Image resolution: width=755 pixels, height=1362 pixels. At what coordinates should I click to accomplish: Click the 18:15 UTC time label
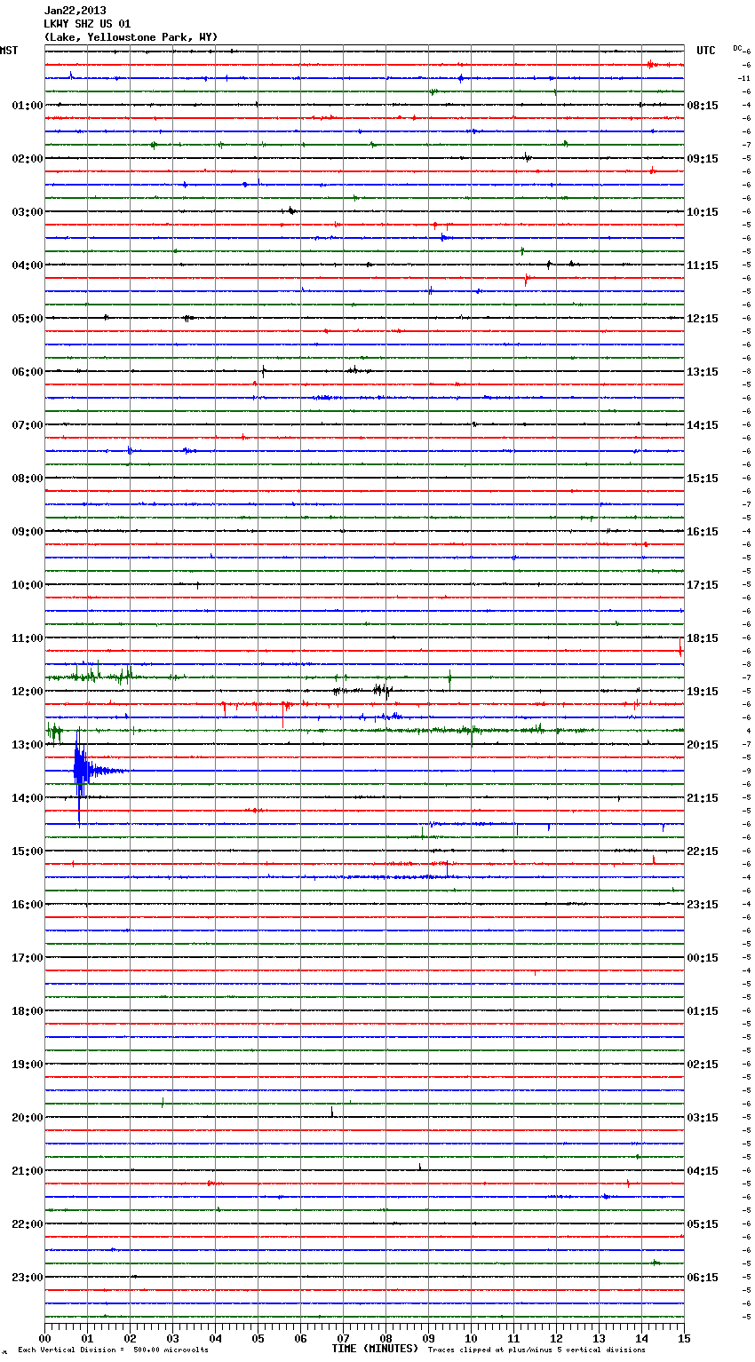point(703,638)
